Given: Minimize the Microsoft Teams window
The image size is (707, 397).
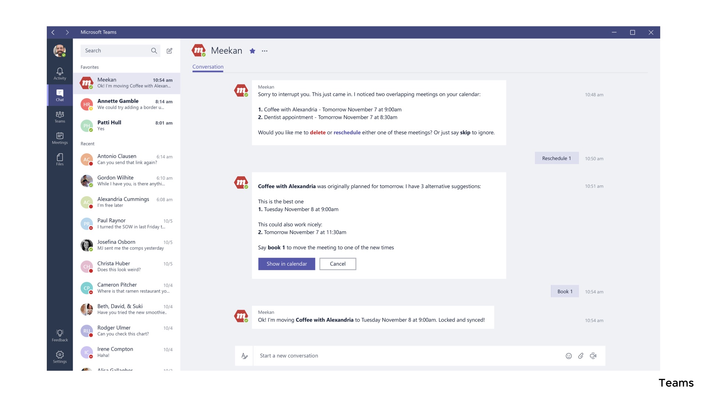Looking at the screenshot, I should 614,32.
